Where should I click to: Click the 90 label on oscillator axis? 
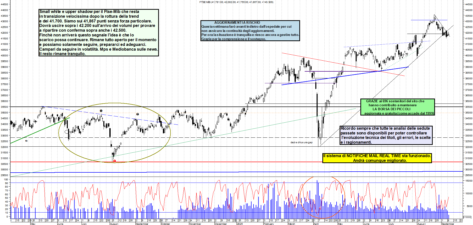tap(7, 183)
